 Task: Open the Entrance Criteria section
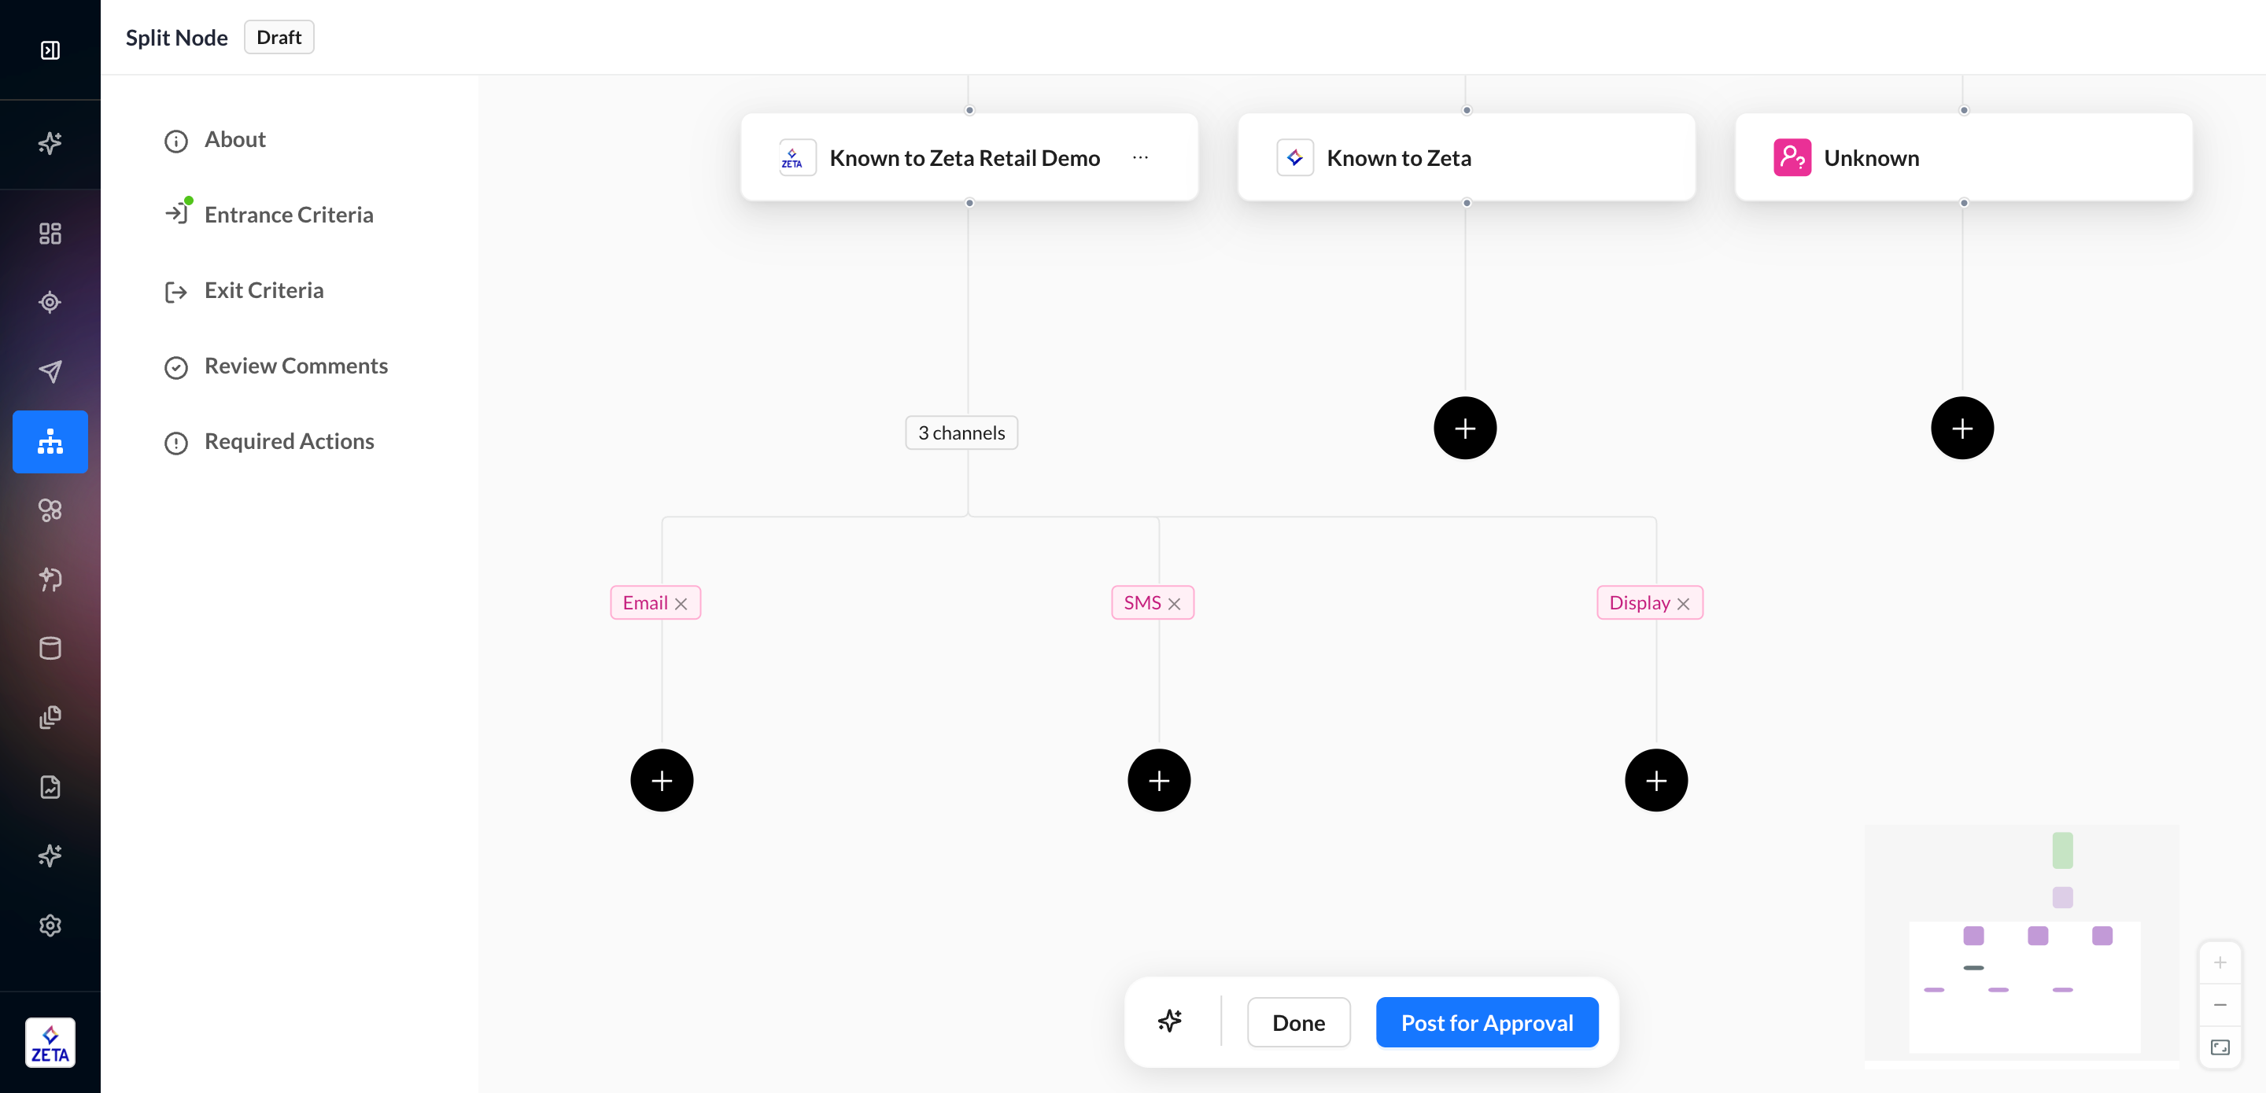coord(289,215)
